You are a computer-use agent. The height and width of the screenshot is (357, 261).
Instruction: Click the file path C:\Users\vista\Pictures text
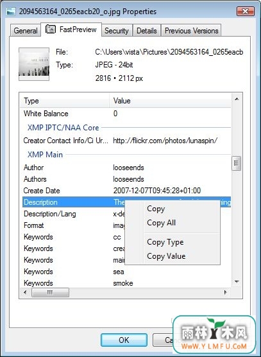pos(169,52)
